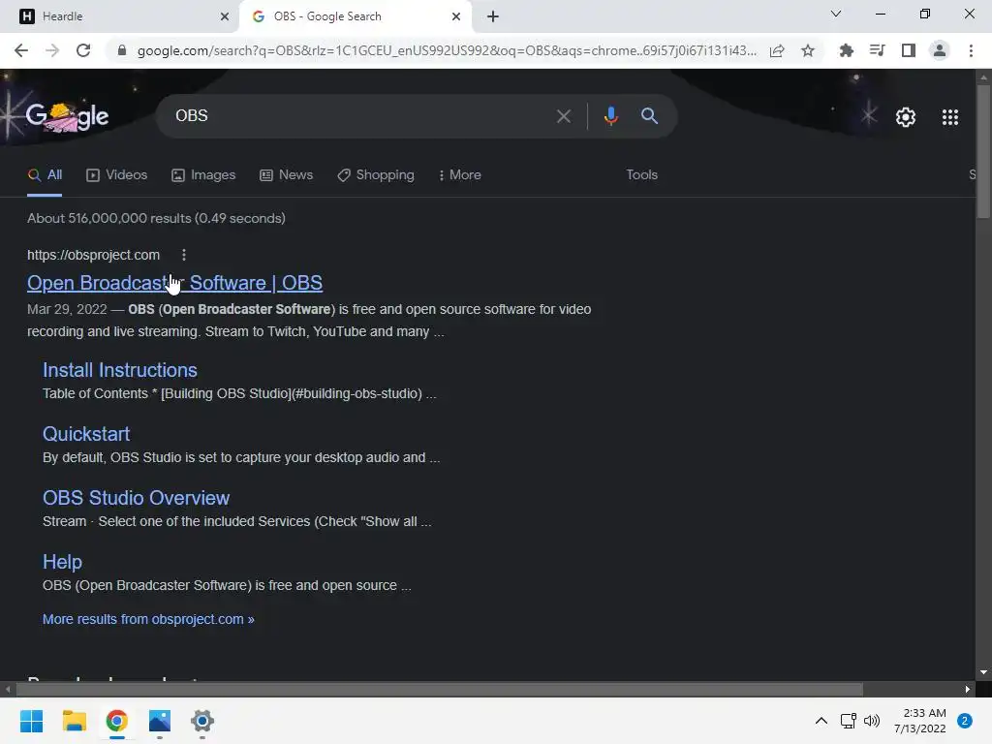
Task: Open the network icon in system tray
Action: coord(848,721)
